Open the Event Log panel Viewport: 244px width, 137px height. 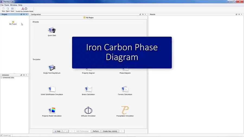pyautogui.click(x=6, y=135)
